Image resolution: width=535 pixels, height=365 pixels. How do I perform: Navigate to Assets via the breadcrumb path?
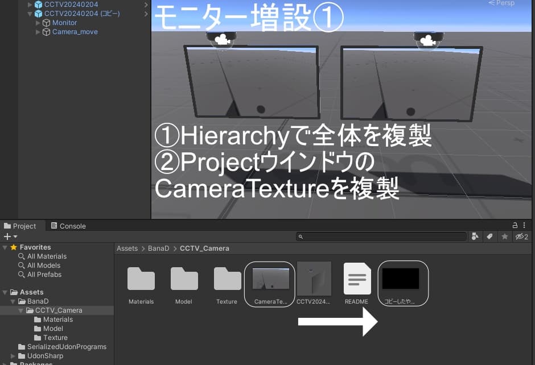127,248
